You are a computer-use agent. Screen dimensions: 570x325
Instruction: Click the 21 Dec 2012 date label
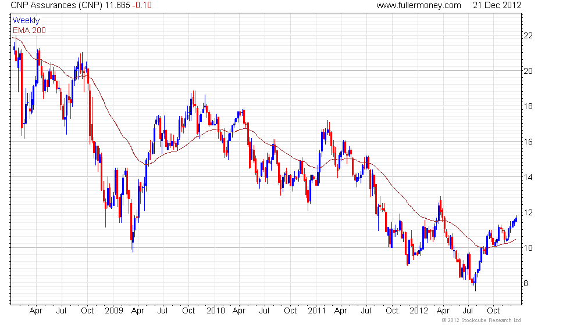(497, 5)
